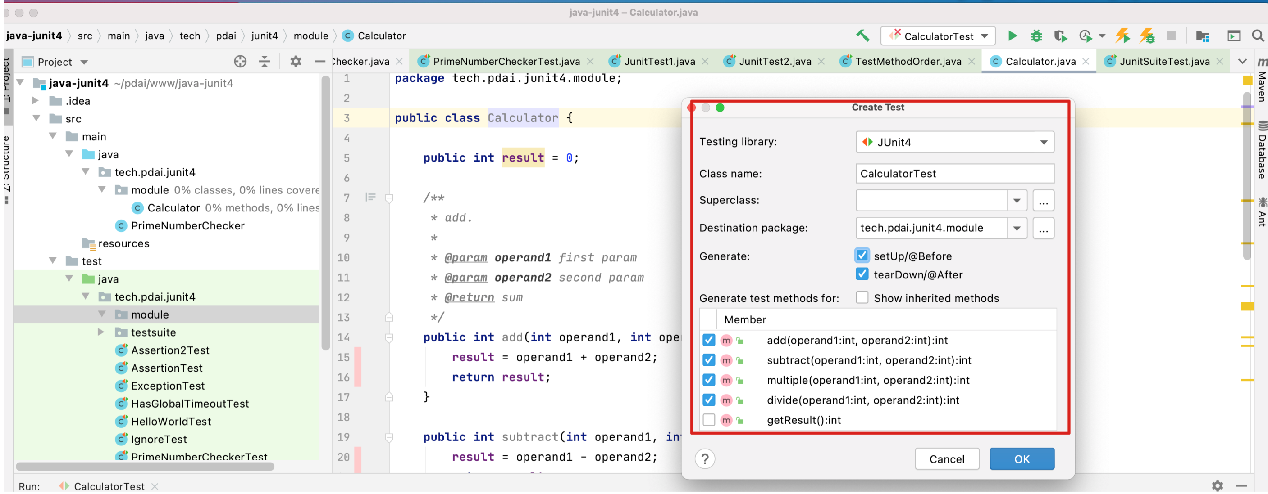Open project structure folder icon
Image resolution: width=1268 pixels, height=494 pixels.
(1203, 36)
